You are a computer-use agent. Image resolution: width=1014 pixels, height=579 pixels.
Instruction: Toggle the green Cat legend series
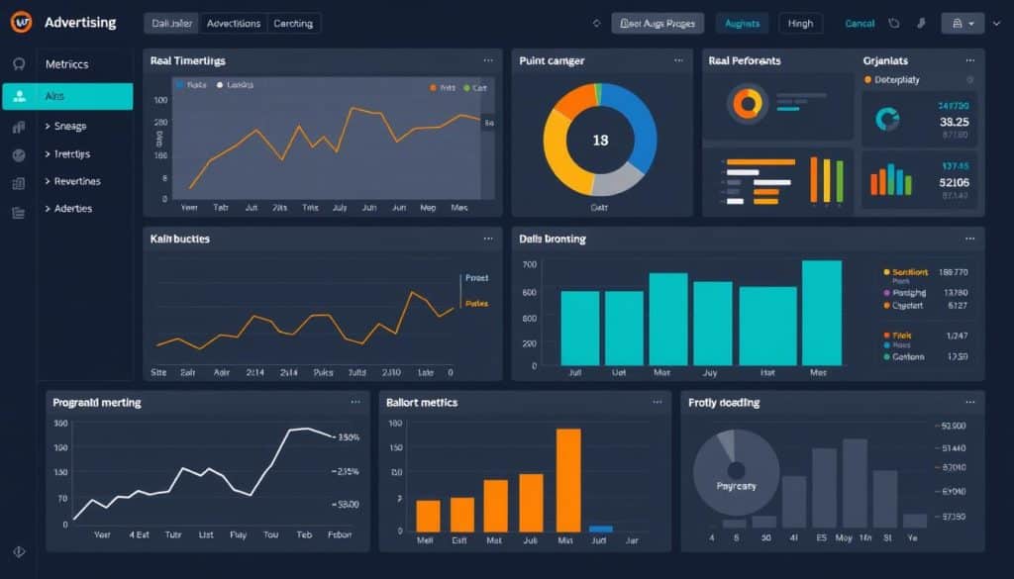click(x=475, y=88)
